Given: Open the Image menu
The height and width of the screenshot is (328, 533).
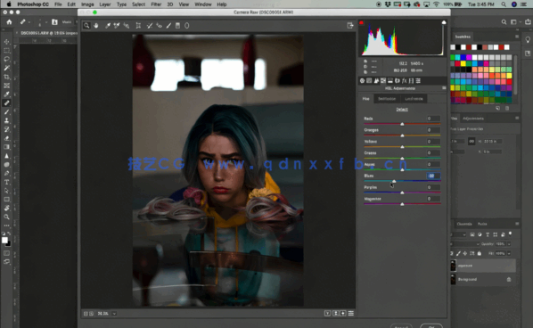Looking at the screenshot, I should point(87,4).
